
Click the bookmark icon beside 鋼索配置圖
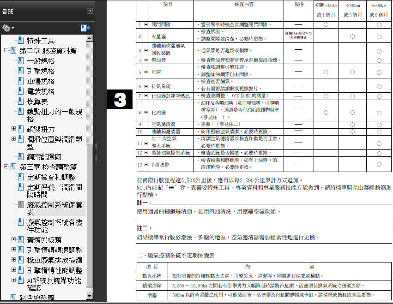[x=21, y=156]
